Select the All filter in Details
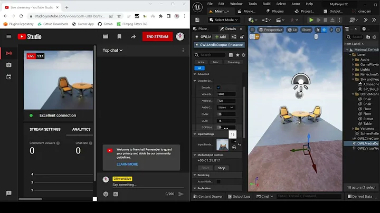The width and height of the screenshot is (380, 213). coord(199,68)
